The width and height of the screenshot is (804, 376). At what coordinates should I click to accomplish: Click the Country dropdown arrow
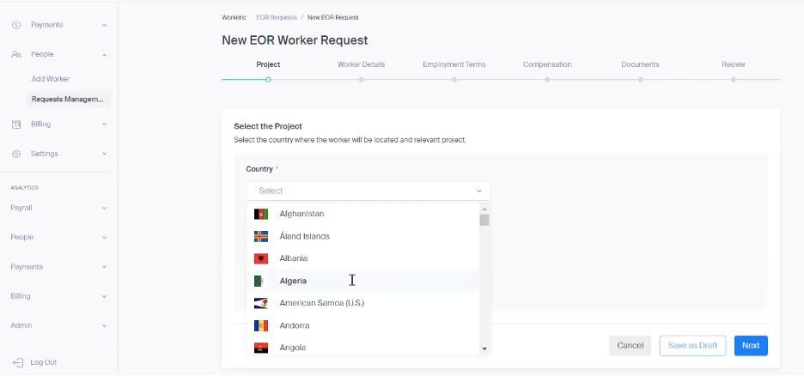pyautogui.click(x=479, y=191)
